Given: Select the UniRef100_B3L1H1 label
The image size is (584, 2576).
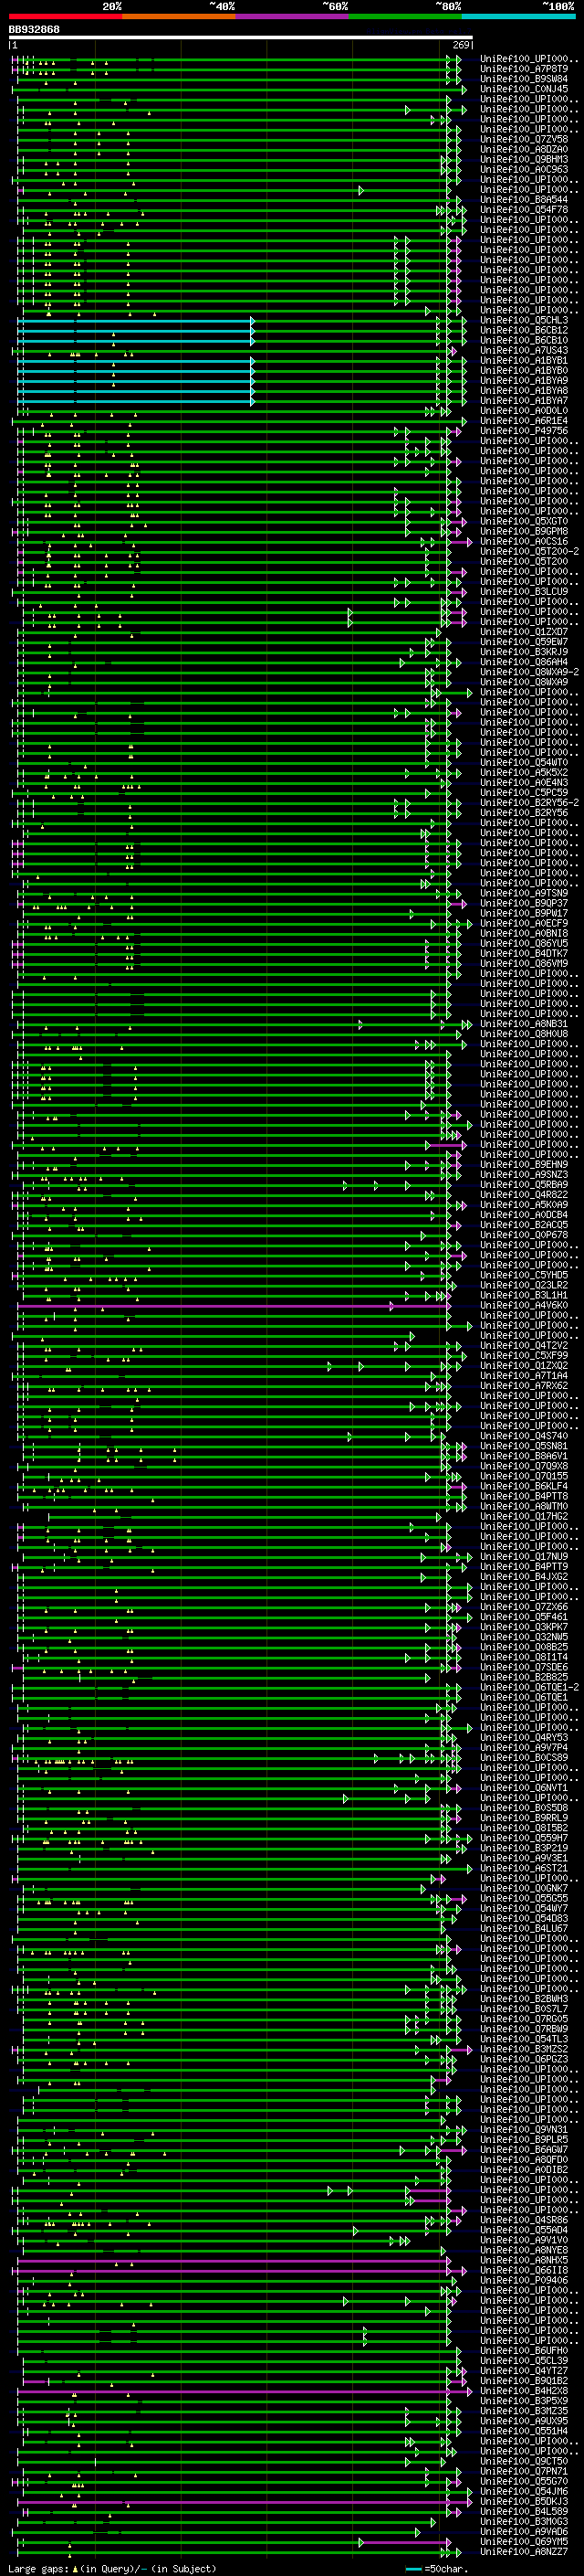Looking at the screenshot, I should pos(524,1295).
